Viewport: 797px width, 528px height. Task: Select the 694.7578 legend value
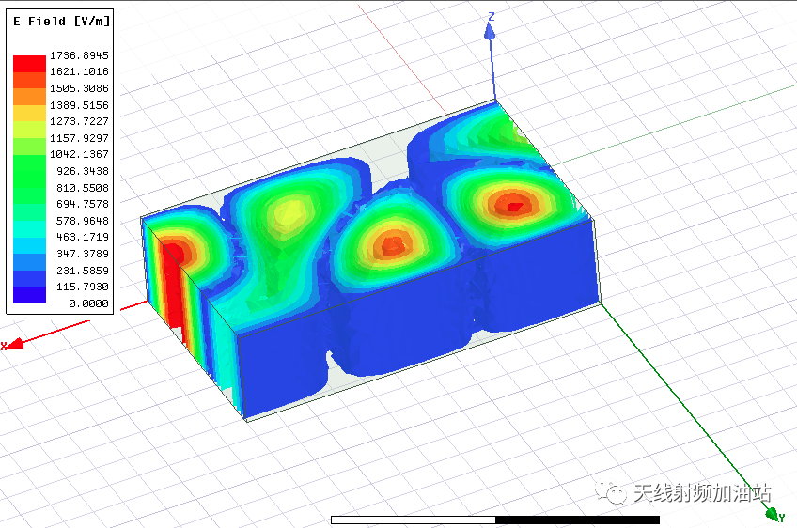click(x=83, y=204)
